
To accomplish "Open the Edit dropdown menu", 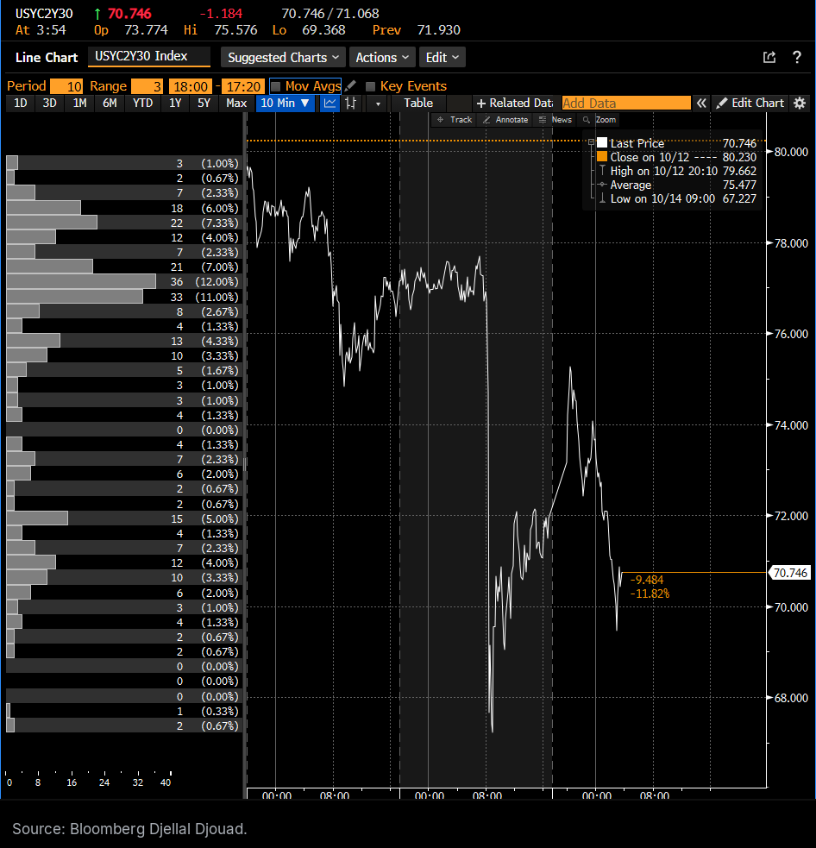I will [x=442, y=57].
